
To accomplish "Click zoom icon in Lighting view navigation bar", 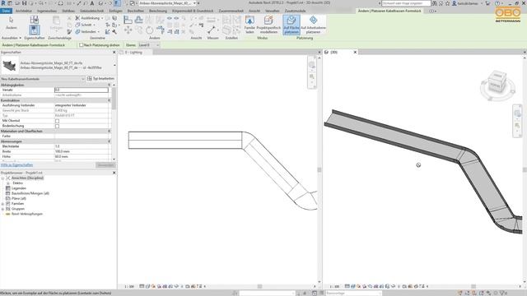I will [312, 76].
